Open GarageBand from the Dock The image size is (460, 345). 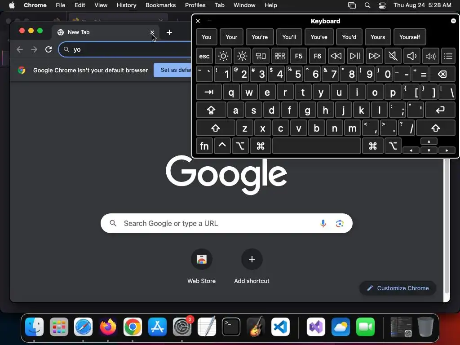[x=256, y=327]
